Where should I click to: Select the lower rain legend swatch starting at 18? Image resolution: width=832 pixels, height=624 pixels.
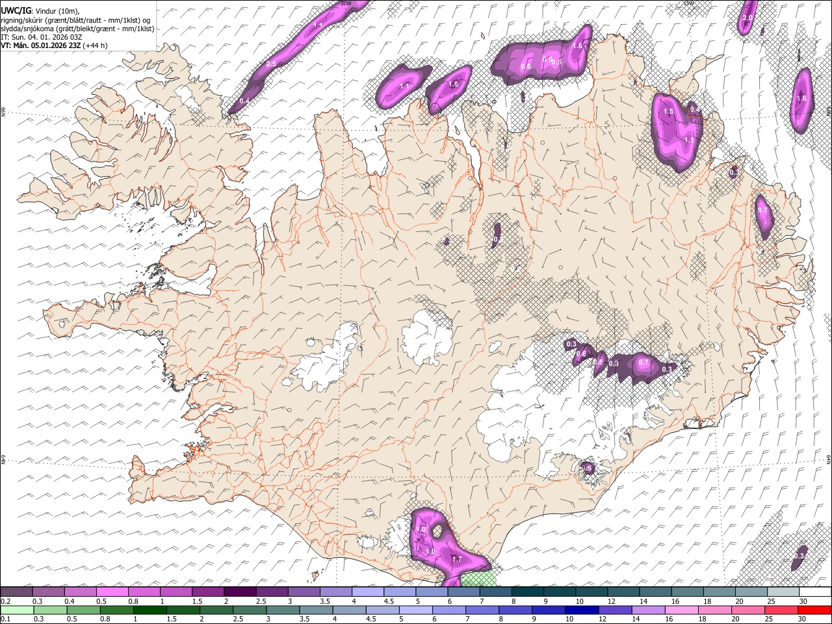716,610
